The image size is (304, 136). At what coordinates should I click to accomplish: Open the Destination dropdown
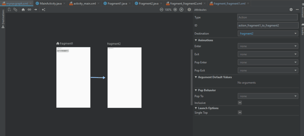point(268,33)
